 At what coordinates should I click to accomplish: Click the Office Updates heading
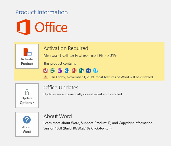[x=61, y=88]
